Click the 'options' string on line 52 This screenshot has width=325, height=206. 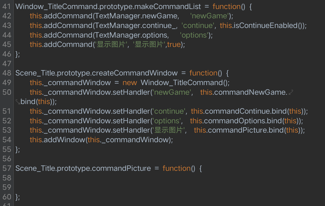[x=167, y=121]
